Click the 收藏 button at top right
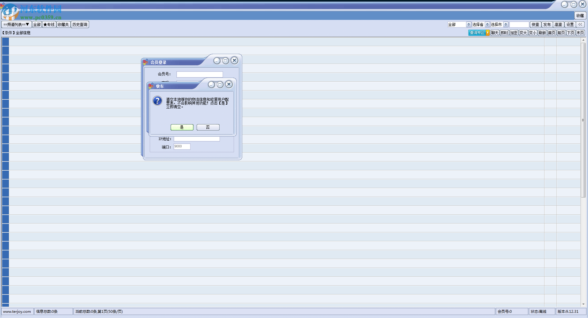Viewport: 588px width, 318px height. point(580,16)
